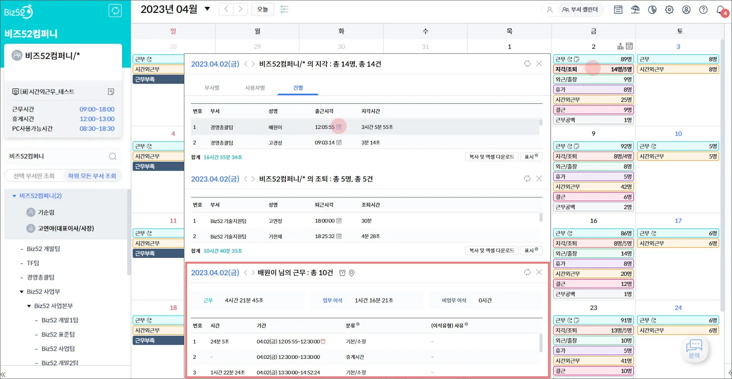Image resolution: width=732 pixels, height=379 pixels.
Task: Open the vacation umbrella icon
Action: click(x=635, y=10)
